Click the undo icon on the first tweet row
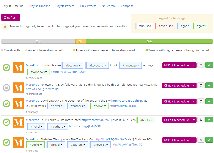This screenshot has height=153, width=214. 201,65
